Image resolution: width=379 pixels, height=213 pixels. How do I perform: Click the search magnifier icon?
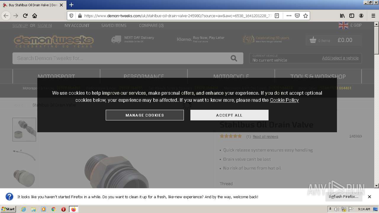pyautogui.click(x=234, y=58)
